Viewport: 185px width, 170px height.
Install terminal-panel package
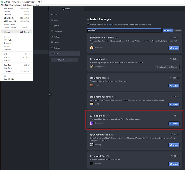[174, 124]
